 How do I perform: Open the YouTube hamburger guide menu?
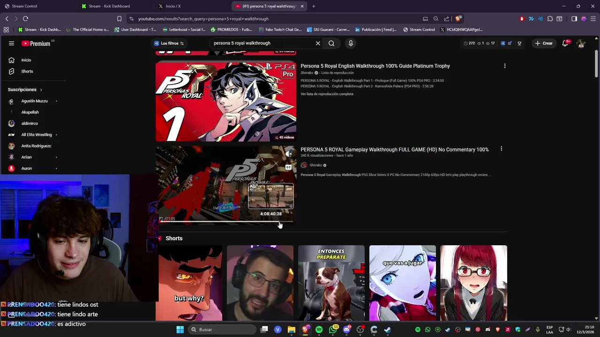[x=11, y=43]
